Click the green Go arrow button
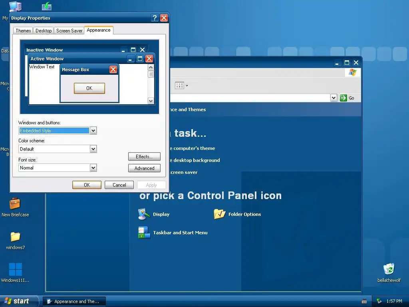This screenshot has height=307, width=409. tap(343, 98)
